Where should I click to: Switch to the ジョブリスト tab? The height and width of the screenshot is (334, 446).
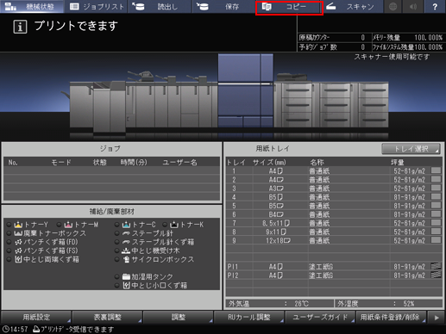[96, 6]
